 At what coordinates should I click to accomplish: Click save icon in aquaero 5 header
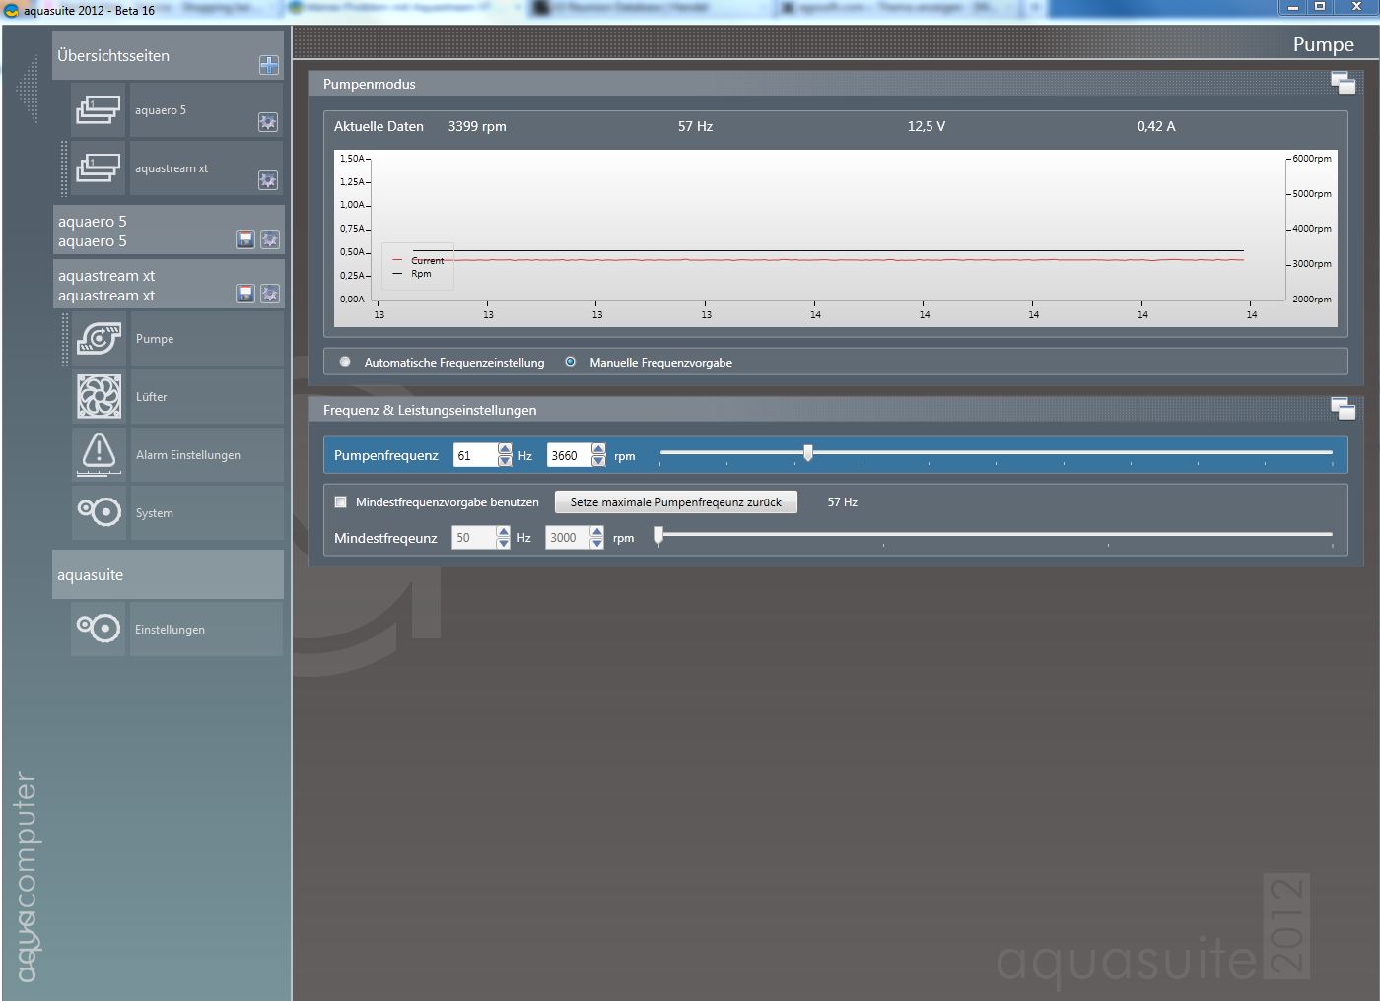point(245,239)
